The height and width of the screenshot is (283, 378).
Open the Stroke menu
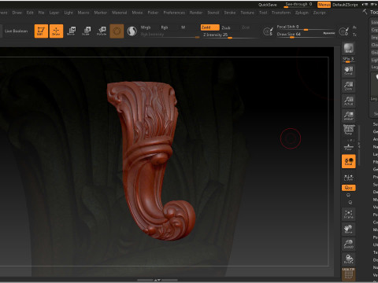(x=230, y=13)
